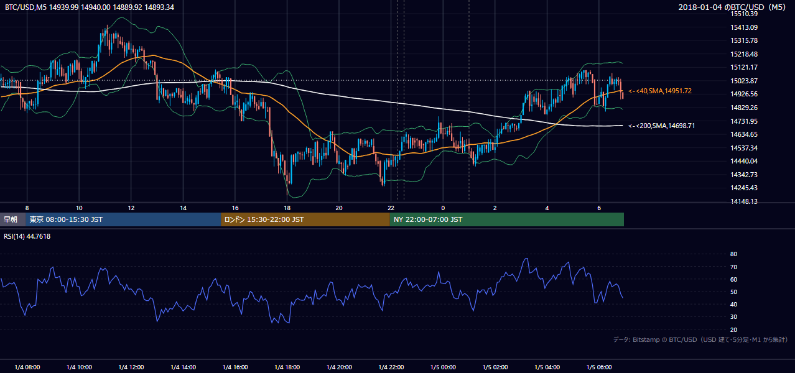Click price axis label 14829.26

744,108
